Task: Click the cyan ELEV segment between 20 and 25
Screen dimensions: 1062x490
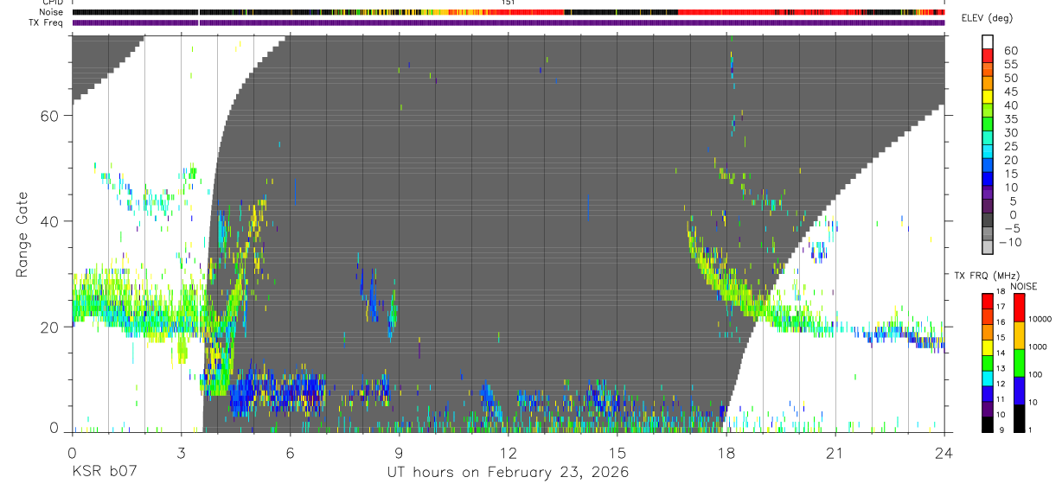Action: [988, 151]
